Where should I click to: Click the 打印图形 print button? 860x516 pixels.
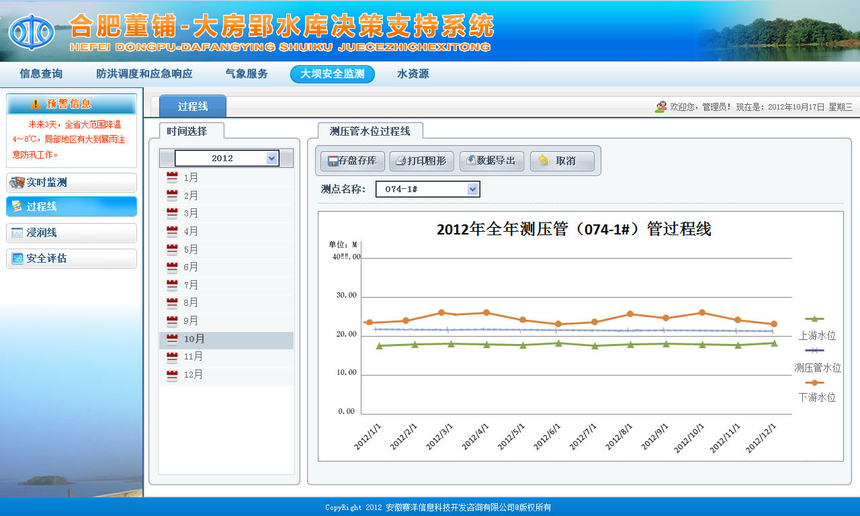(422, 161)
